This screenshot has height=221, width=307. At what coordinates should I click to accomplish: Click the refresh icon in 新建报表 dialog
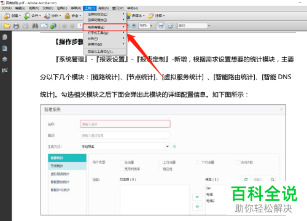[246, 179]
